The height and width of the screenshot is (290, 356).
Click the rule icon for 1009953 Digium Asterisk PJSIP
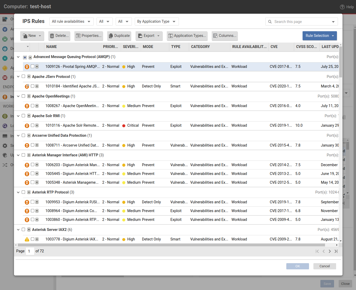(x=27, y=202)
